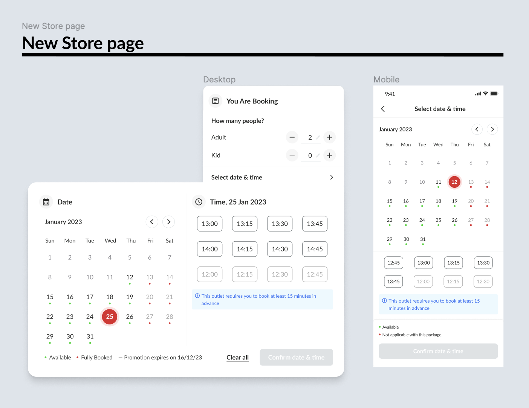This screenshot has height=408, width=529.
Task: Tap previous month arrow in mobile calendar
Action: click(477, 129)
